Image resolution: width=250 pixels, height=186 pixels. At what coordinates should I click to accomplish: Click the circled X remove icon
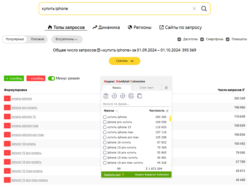[x=122, y=96]
